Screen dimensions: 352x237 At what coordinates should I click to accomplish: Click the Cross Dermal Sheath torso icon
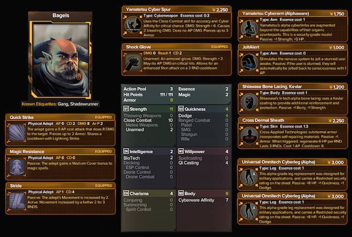click(x=249, y=136)
